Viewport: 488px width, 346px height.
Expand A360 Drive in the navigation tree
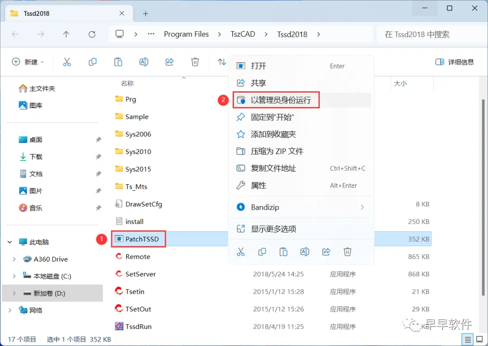14,259
